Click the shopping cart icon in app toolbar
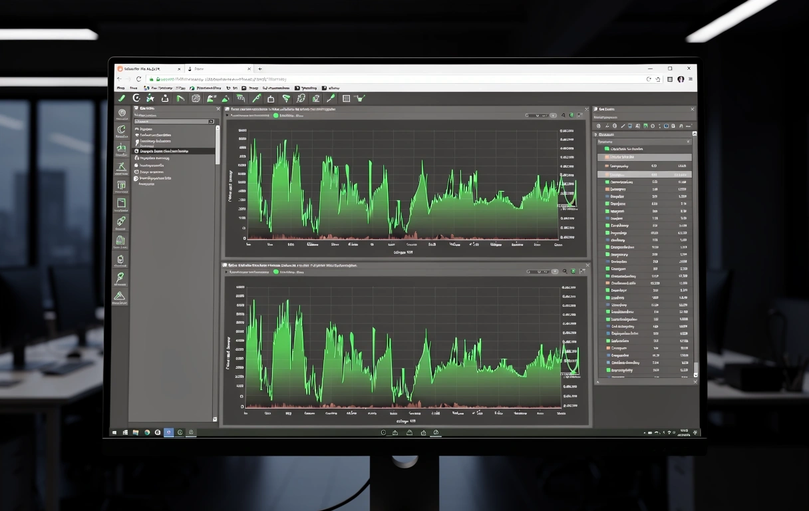The width and height of the screenshot is (809, 511). pos(360,98)
